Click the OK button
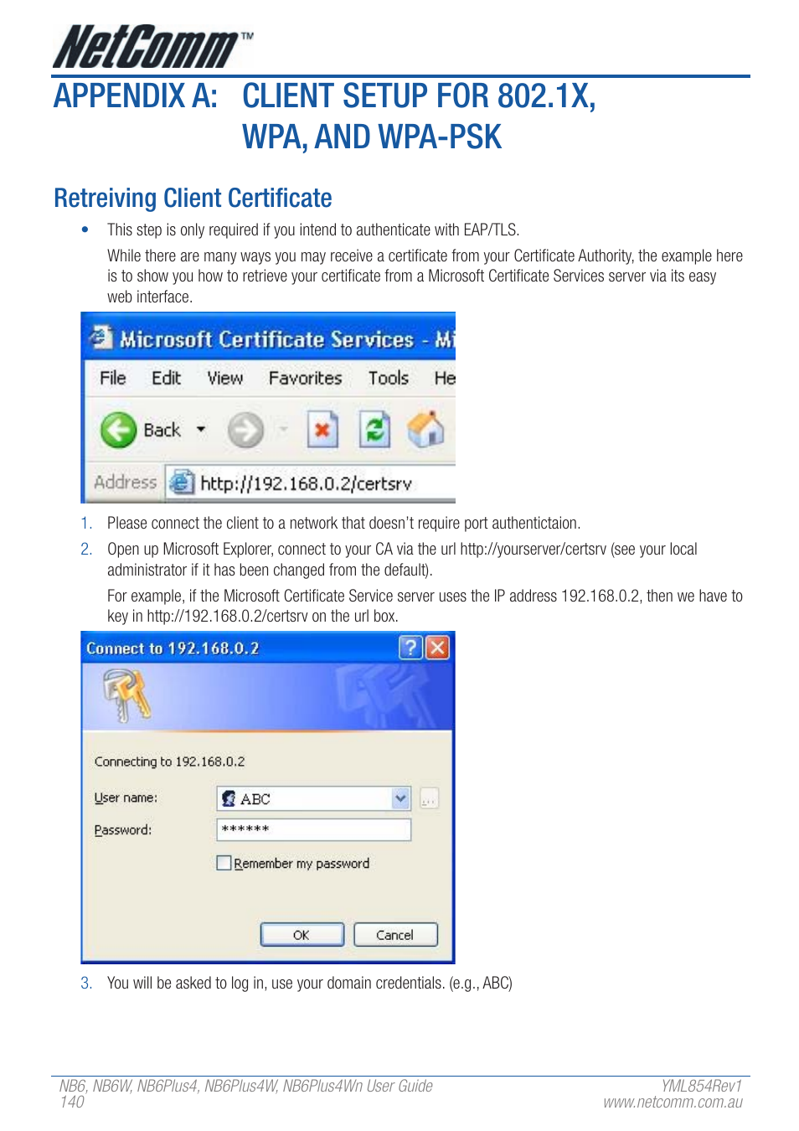Screen dimensions: 799x1131 (x=302, y=935)
